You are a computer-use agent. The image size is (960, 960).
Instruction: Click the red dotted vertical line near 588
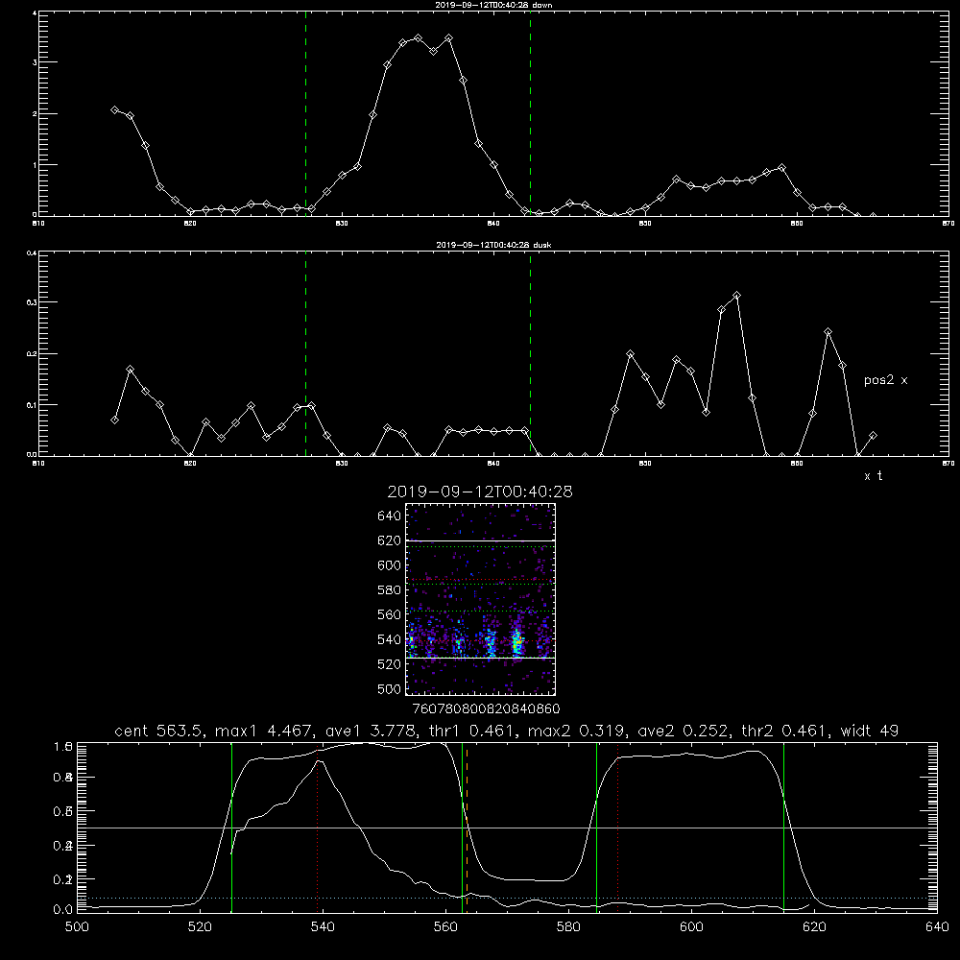[x=617, y=828]
